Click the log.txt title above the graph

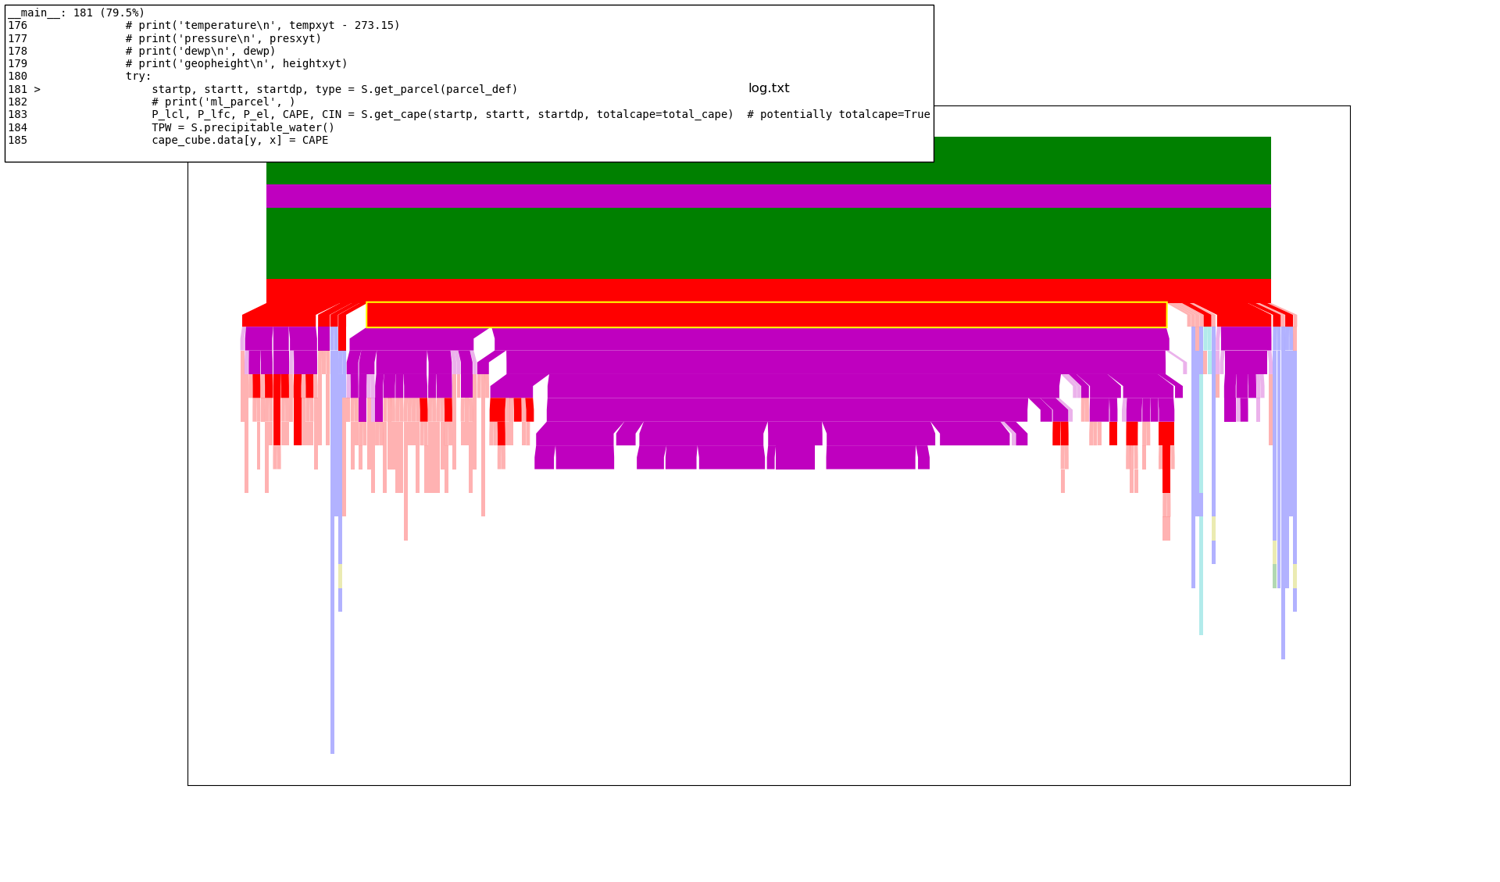coord(769,88)
